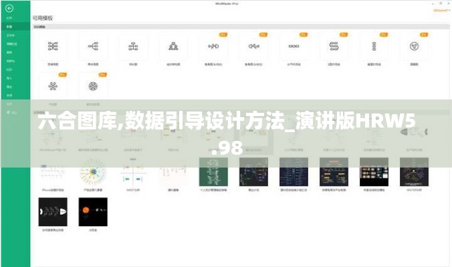Open the SWOT analysis quadrant example
452x267 pixels.
tap(133, 172)
